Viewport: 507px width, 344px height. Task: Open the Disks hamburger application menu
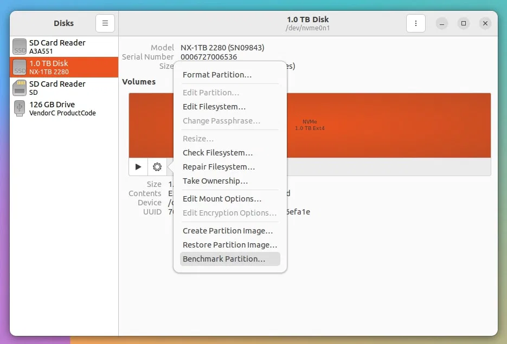(x=105, y=23)
